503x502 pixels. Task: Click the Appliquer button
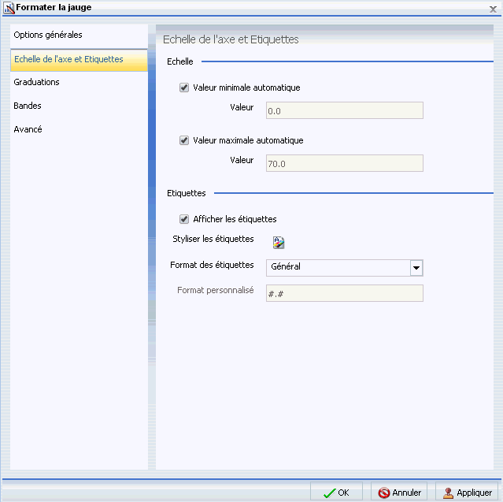click(x=468, y=493)
